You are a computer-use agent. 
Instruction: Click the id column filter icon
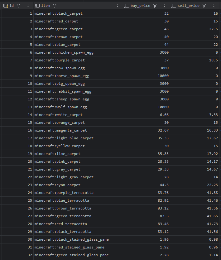pyautogui.click(x=18, y=6)
